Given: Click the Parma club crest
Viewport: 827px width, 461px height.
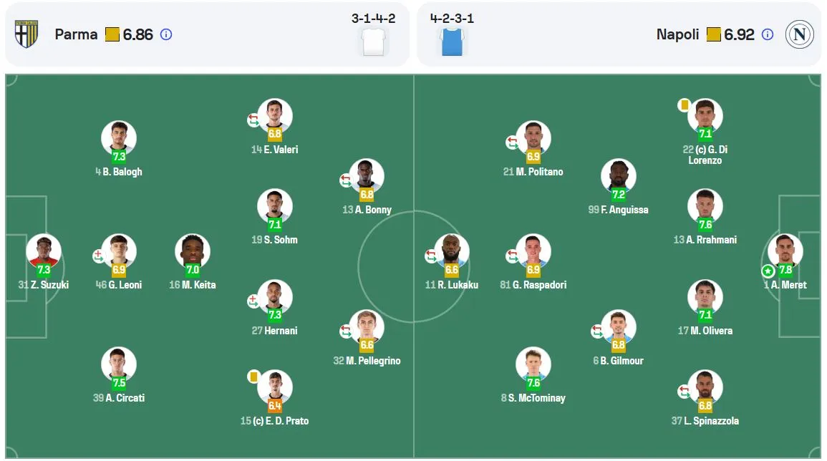Looking at the screenshot, I should click(x=26, y=34).
